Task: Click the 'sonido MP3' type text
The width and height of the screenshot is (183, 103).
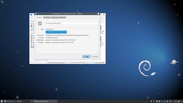Action: (49, 29)
